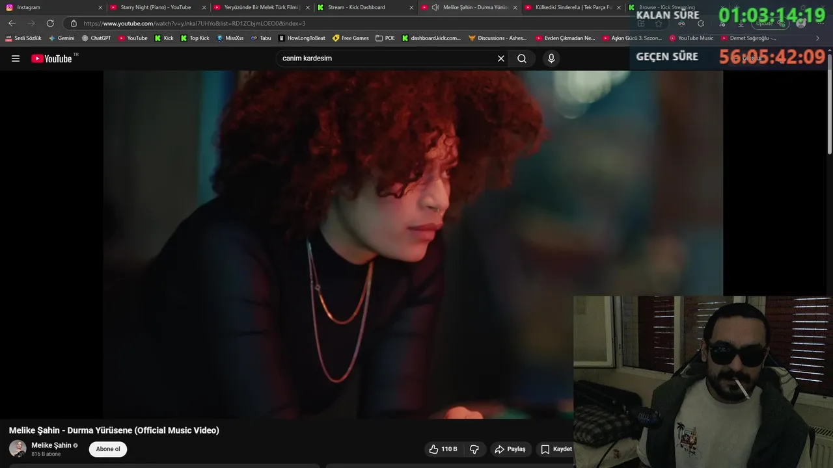Viewport: 833px width, 468px height.
Task: Close the Instagram tab
Action: click(100, 8)
